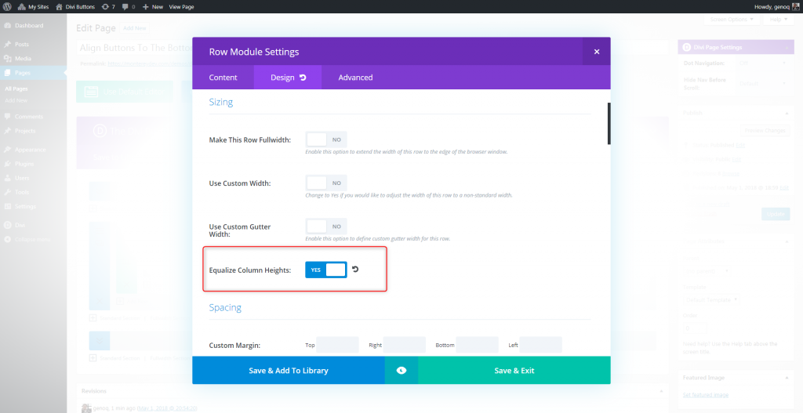The width and height of the screenshot is (803, 413).
Task: Click the Spacing section heading
Action: 225,307
